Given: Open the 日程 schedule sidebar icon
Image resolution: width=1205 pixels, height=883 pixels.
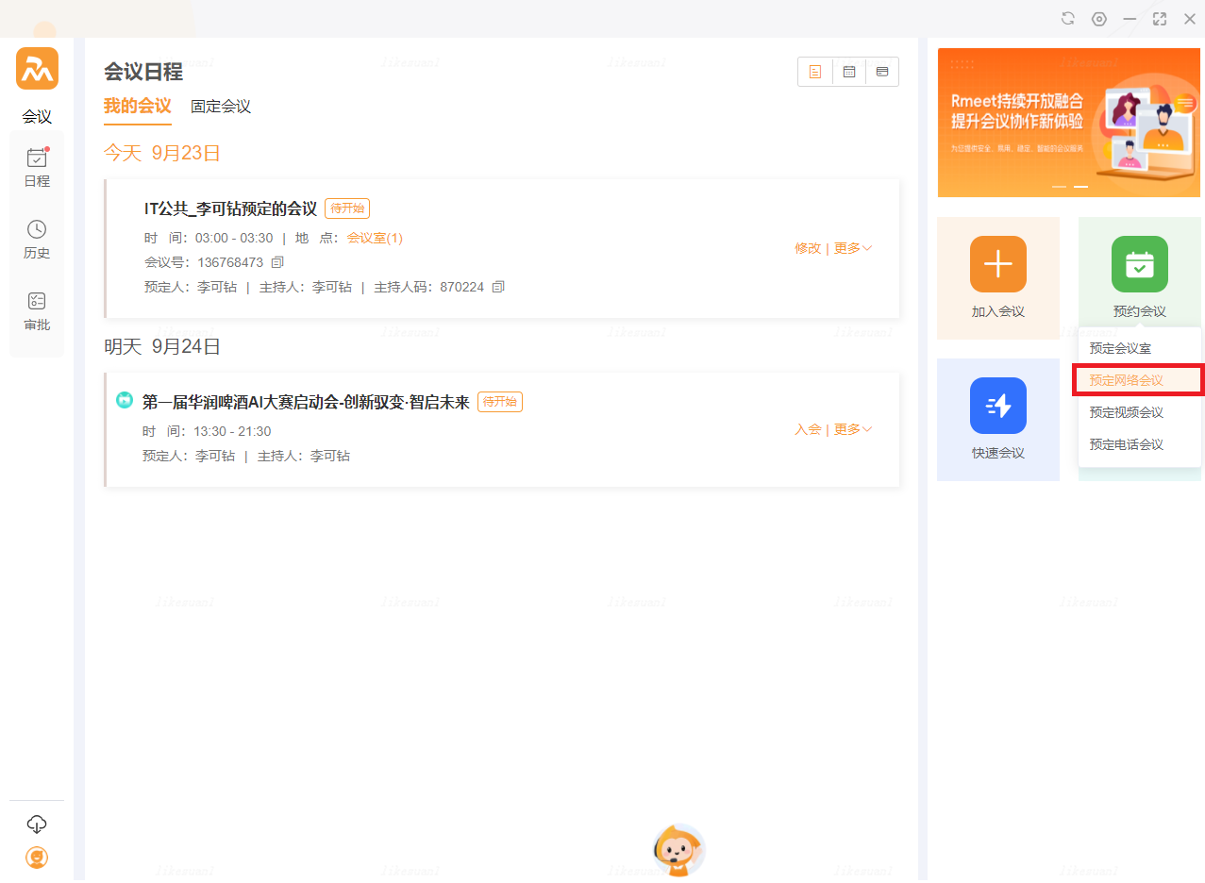Looking at the screenshot, I should point(37,167).
